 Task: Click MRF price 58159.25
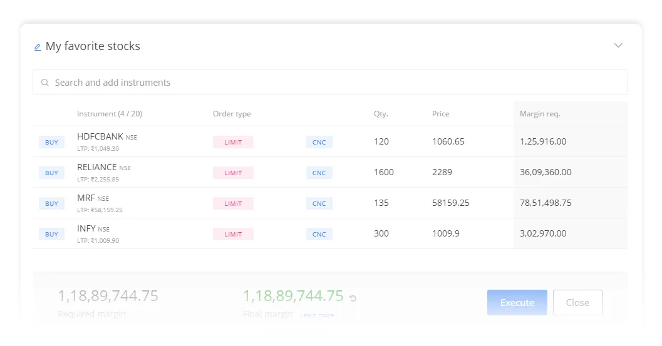[451, 203]
